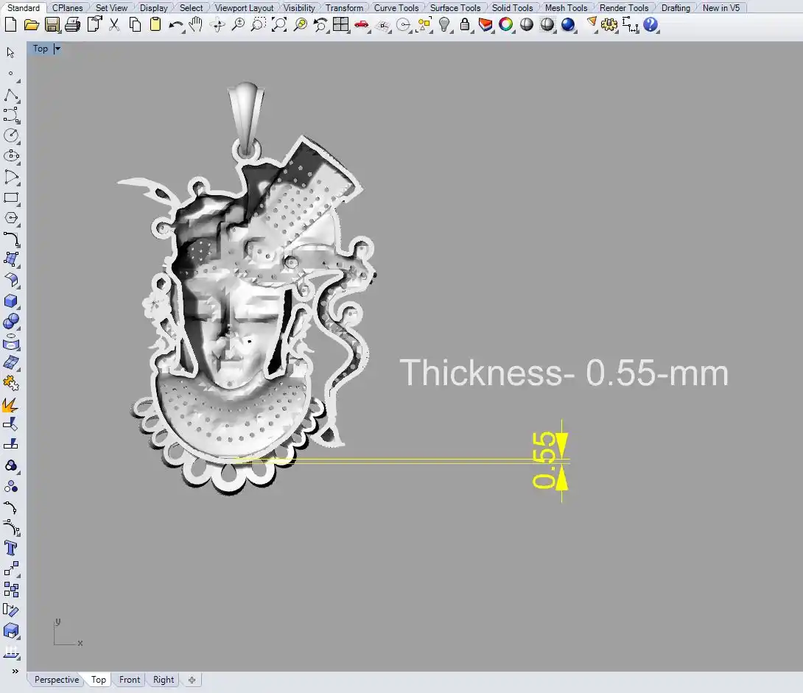Open the Top viewport dropdown arrow
Viewport: 803px width, 693px height.
click(57, 49)
